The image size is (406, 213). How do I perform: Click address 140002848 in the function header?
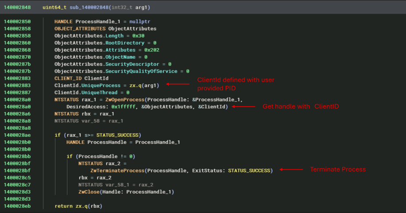(x=18, y=8)
